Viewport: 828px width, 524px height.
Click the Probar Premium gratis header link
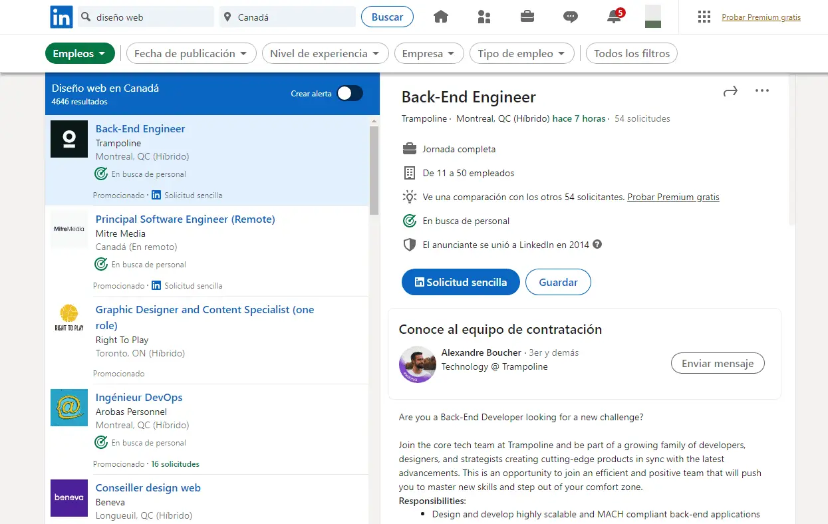point(761,17)
